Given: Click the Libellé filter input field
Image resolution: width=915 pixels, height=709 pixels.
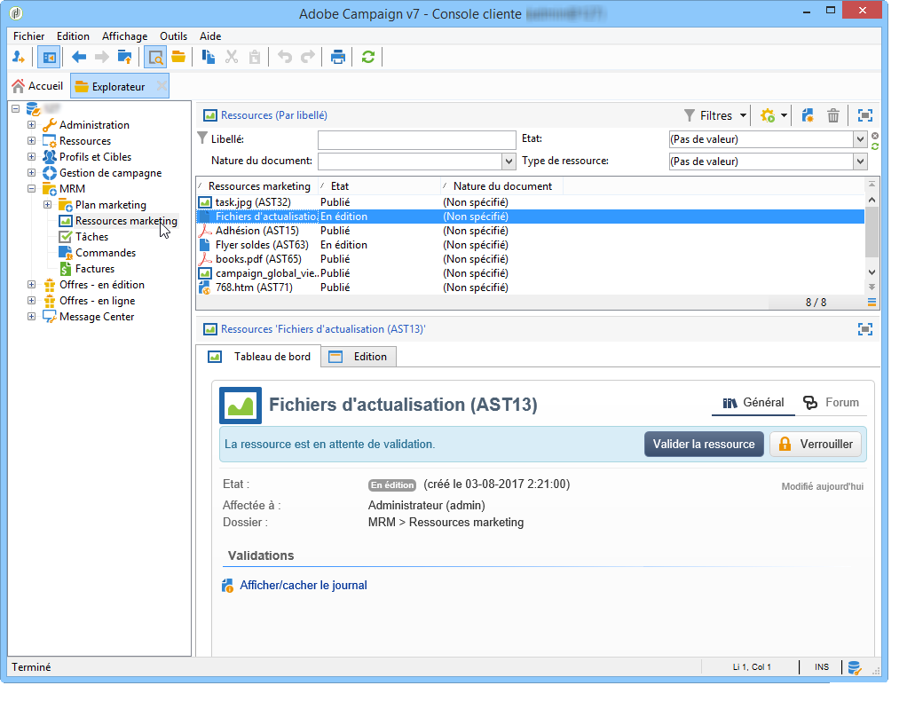Looking at the screenshot, I should [x=416, y=140].
